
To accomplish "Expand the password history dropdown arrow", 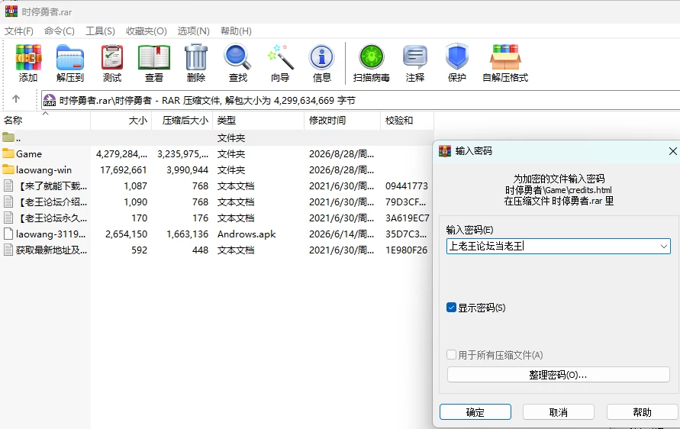I will click(663, 247).
